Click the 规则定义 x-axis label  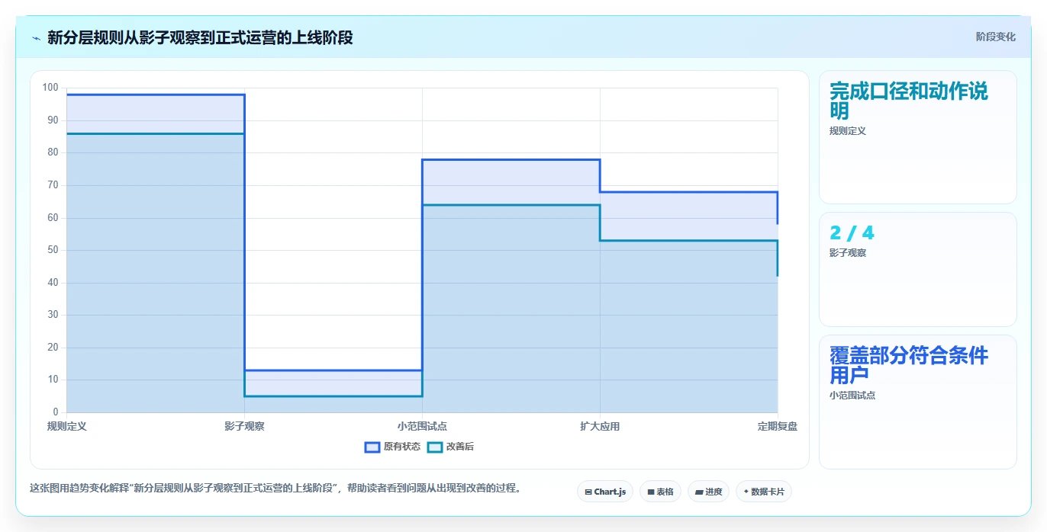pyautogui.click(x=67, y=426)
